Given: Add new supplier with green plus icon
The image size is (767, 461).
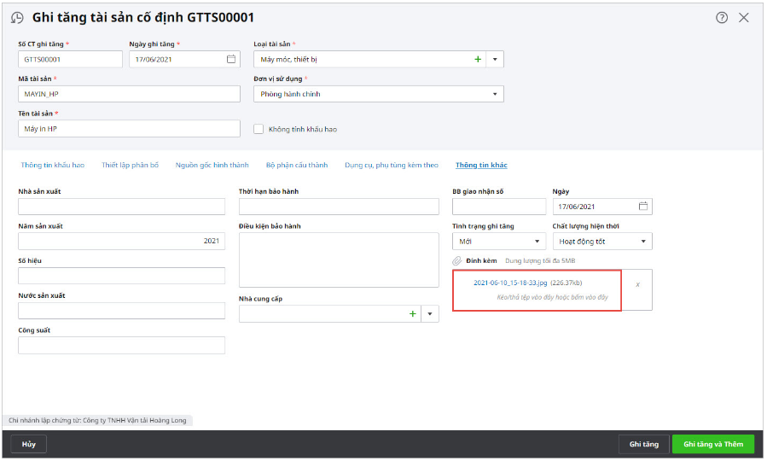Looking at the screenshot, I should pos(413,314).
